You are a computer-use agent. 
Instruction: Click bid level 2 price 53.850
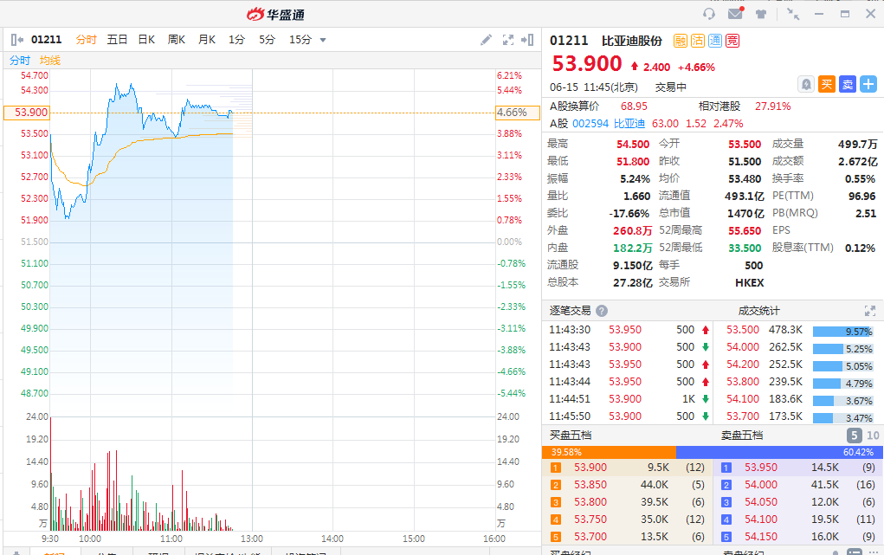(590, 485)
